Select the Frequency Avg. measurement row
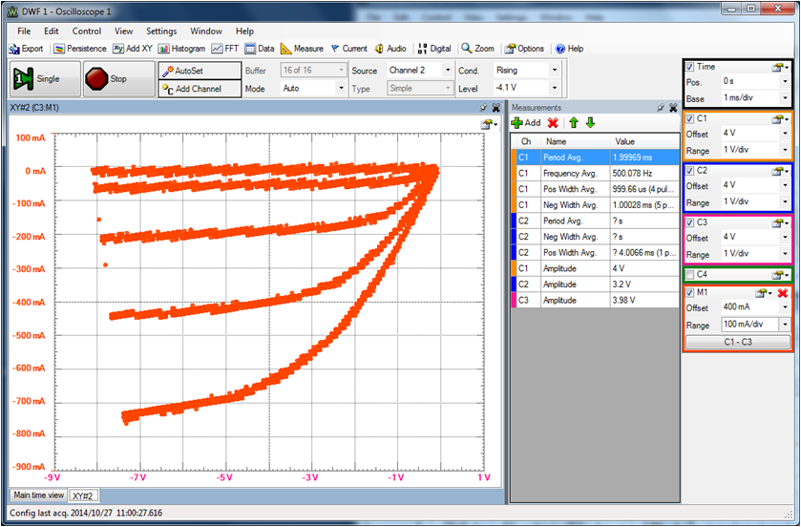Viewport: 801px width, 527px height. 570,174
